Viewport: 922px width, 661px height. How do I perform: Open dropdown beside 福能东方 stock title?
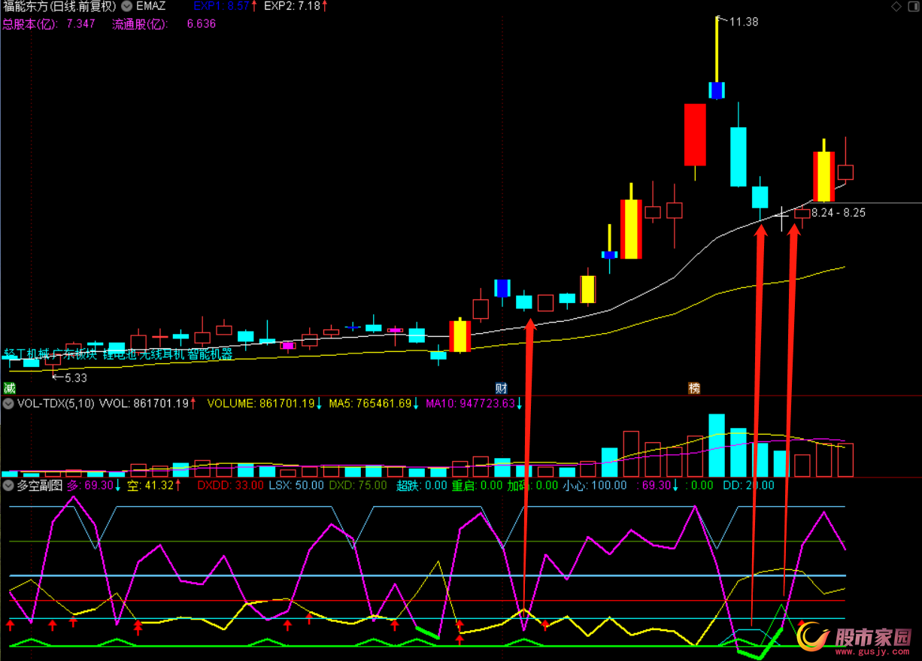point(126,7)
